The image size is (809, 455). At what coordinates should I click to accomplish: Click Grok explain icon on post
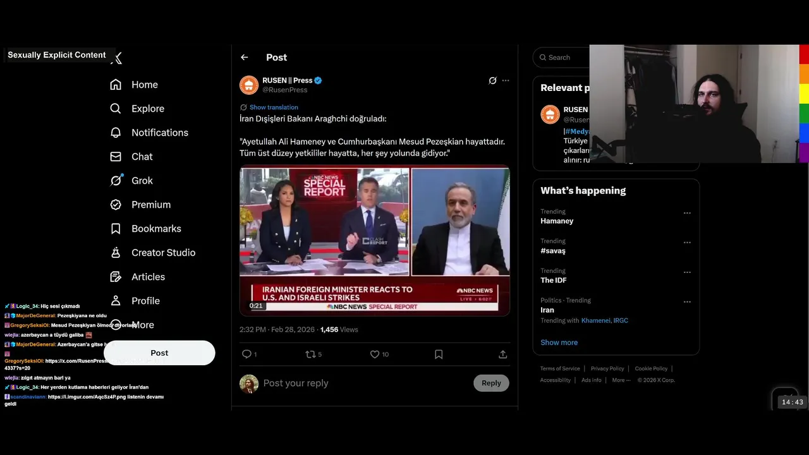[493, 80]
